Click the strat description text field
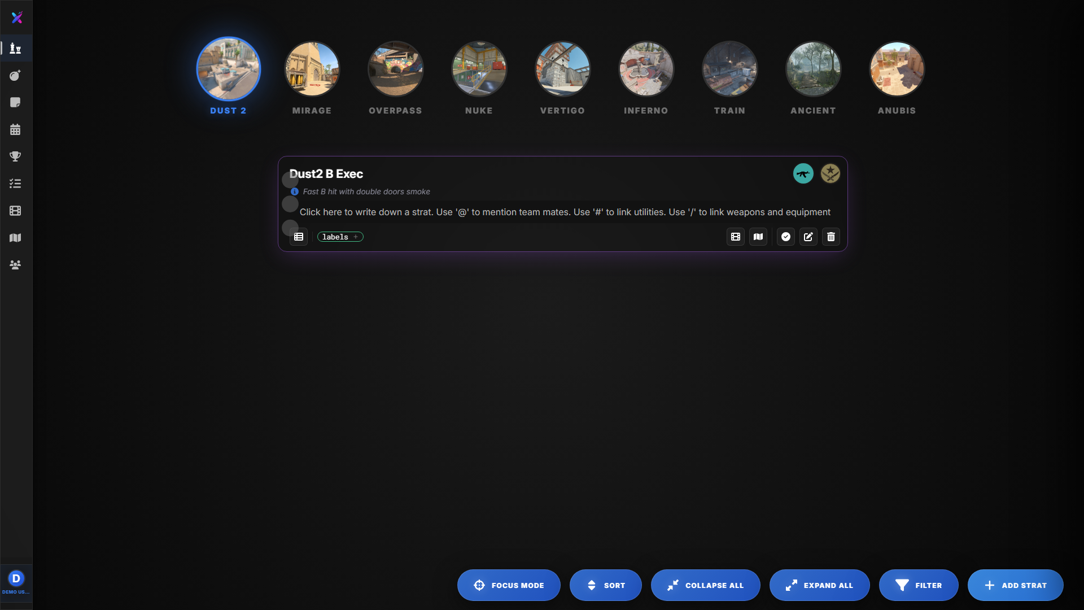This screenshot has height=610, width=1084. 565,212
